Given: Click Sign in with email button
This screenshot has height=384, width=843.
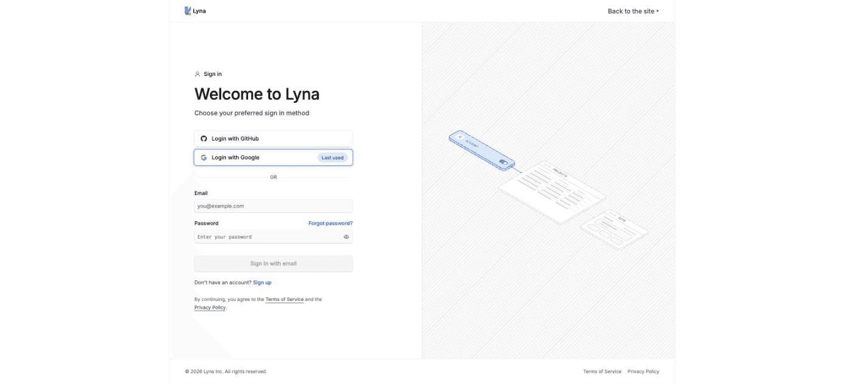Looking at the screenshot, I should (273, 263).
